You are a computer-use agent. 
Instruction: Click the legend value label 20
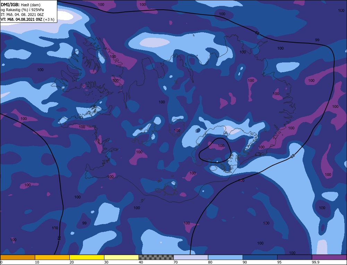(71, 262)
